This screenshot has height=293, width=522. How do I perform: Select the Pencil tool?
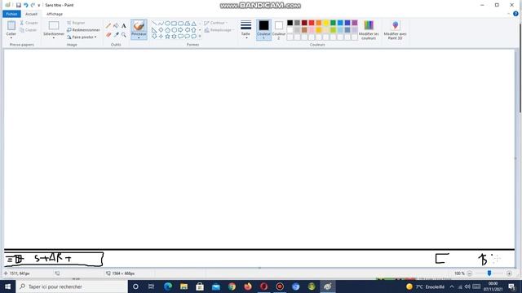(x=108, y=25)
